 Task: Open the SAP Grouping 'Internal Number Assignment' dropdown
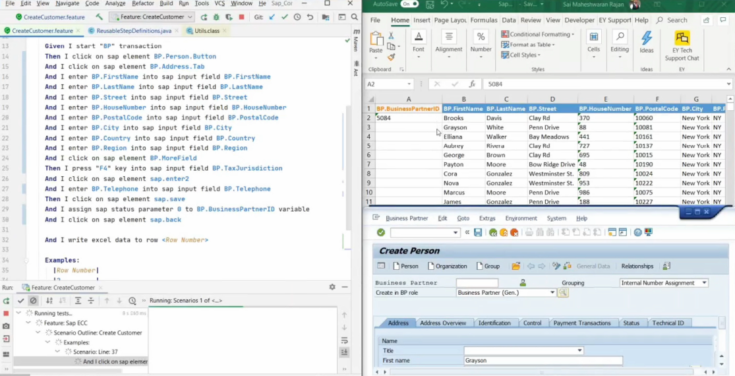[x=704, y=283]
